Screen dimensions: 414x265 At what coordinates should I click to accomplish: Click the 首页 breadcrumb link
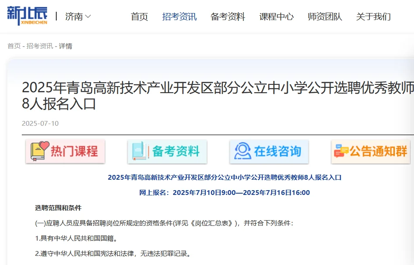coord(14,46)
